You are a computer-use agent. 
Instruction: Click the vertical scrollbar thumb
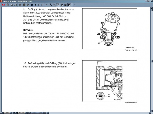(152, 61)
